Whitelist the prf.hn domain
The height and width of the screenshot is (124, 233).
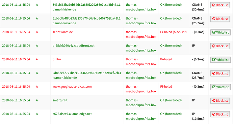[x=221, y=60]
